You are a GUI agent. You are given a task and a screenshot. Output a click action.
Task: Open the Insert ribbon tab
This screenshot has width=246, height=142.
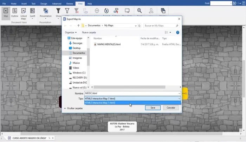pos(23,3)
